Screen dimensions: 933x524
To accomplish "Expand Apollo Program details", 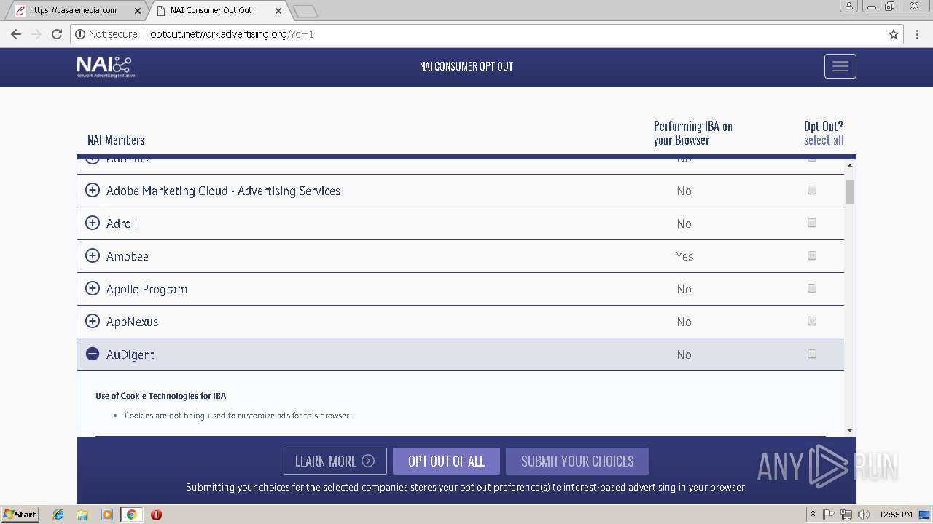I will (93, 289).
